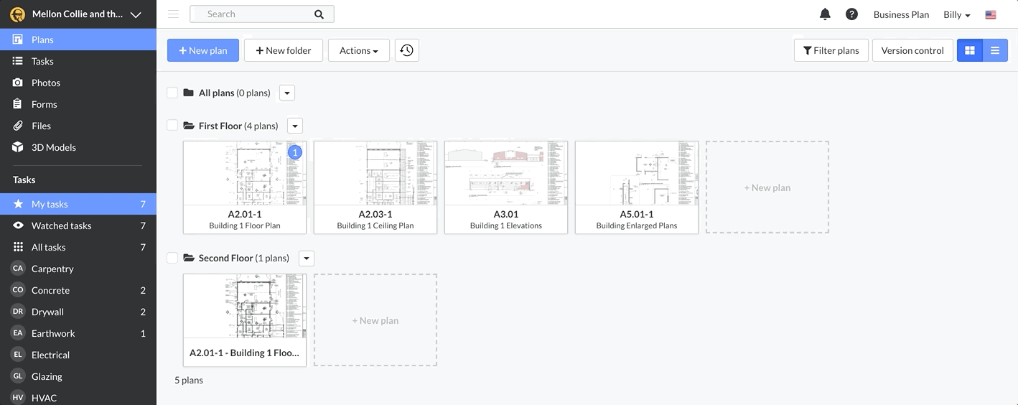Click First Floor folder name
The height and width of the screenshot is (405, 1018).
click(x=220, y=126)
